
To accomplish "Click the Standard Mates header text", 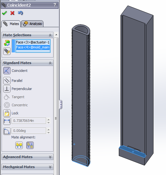I will (x=17, y=63).
